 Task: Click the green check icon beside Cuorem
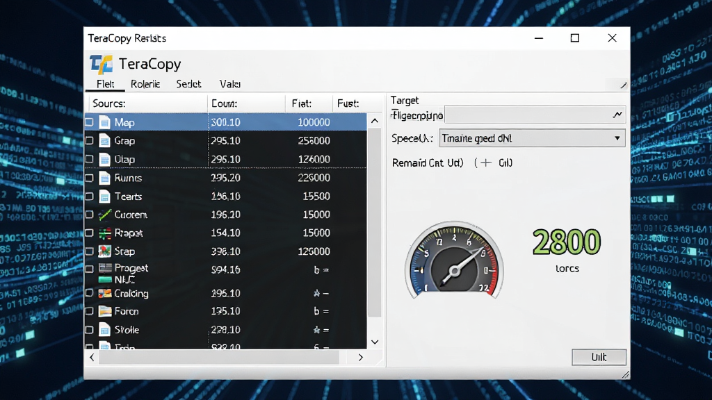pos(105,215)
